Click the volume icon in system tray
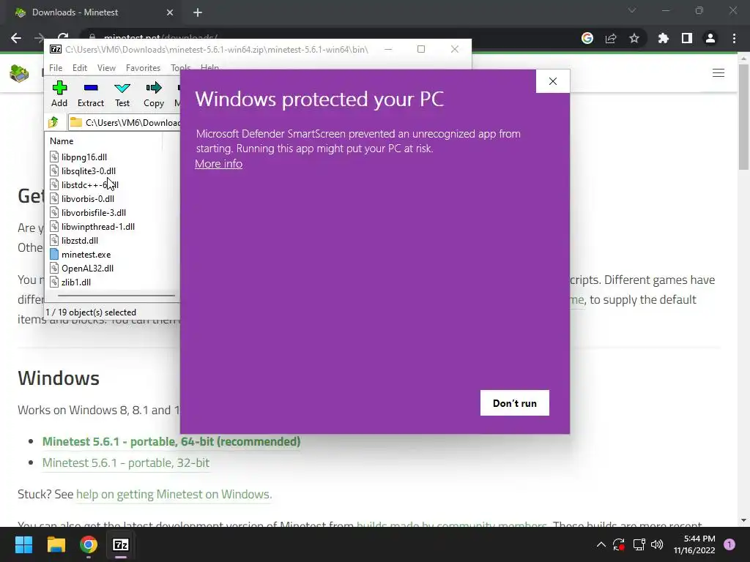750x562 pixels. click(657, 544)
